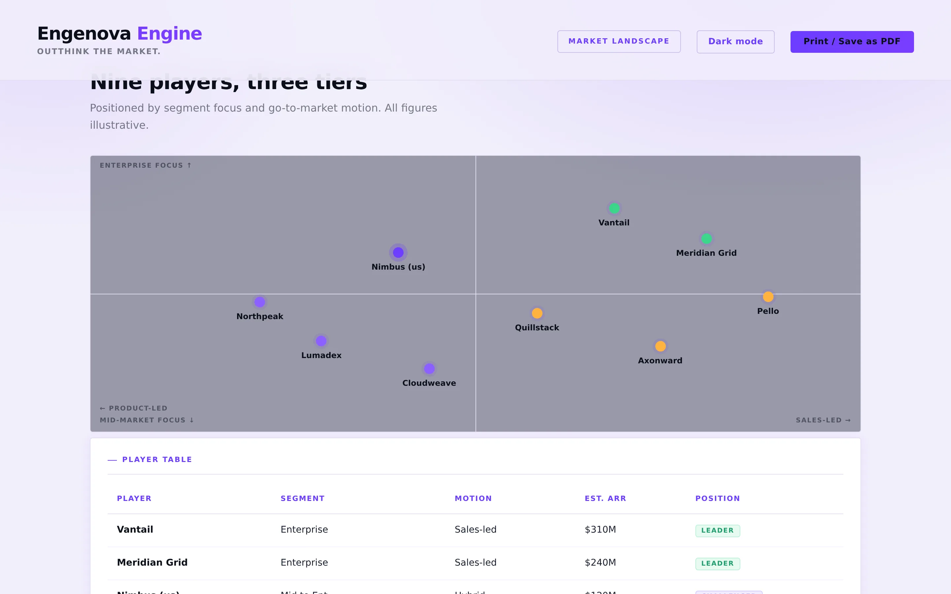Select the Meridian Grid green marker

tap(706, 239)
